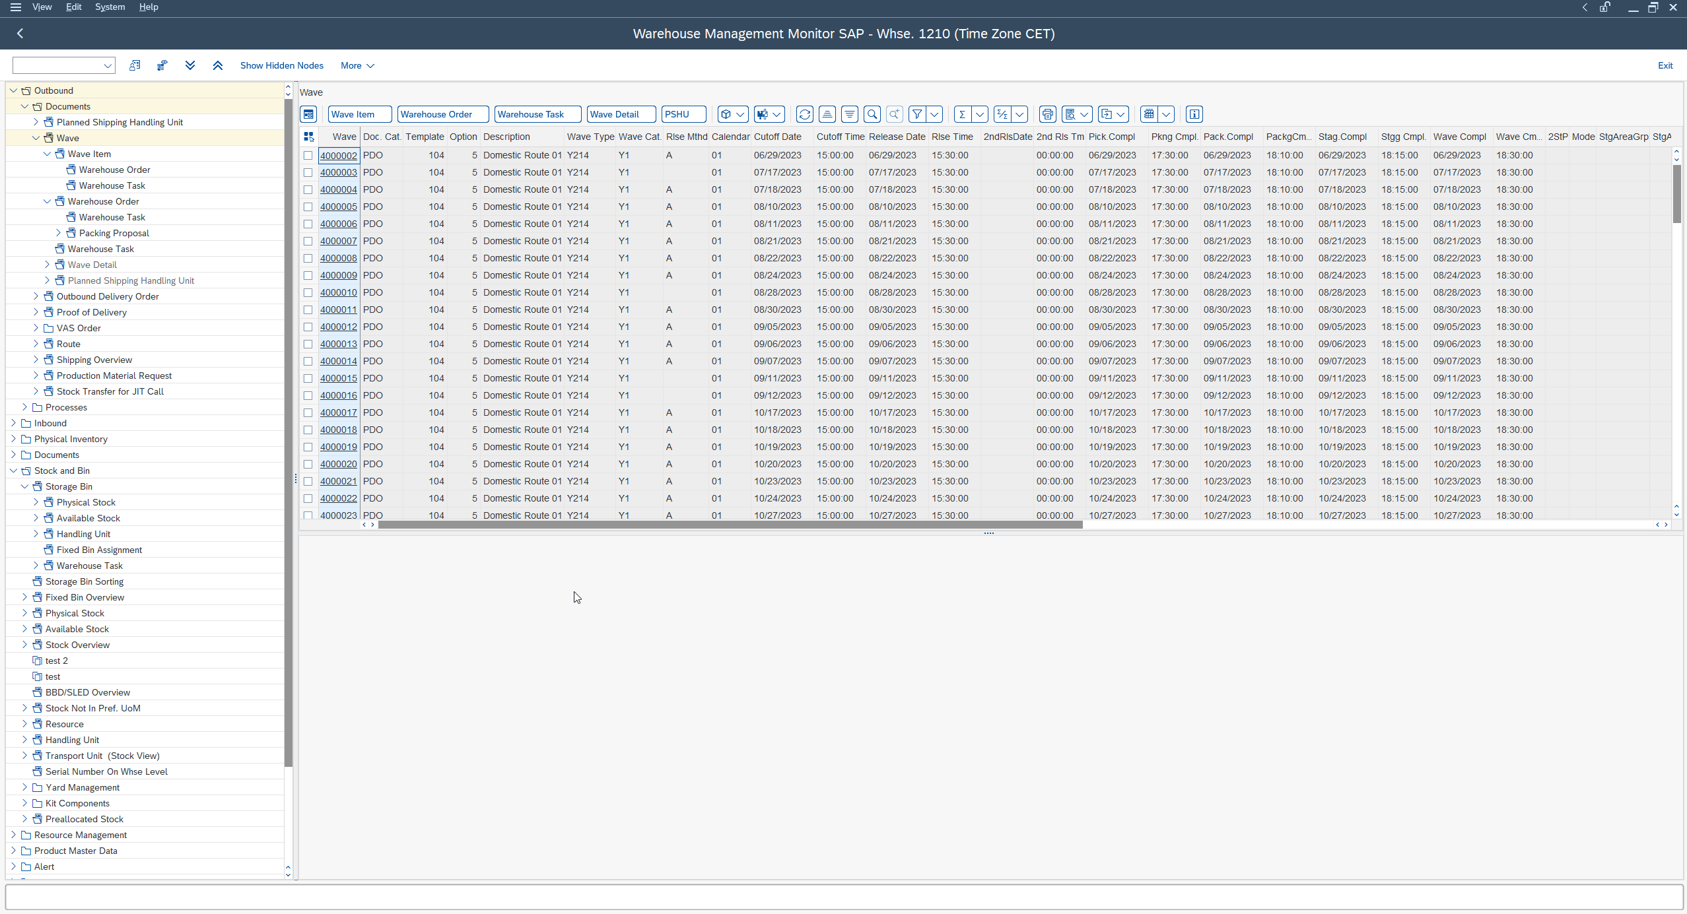Open the View menu
1687x914 pixels.
(42, 7)
